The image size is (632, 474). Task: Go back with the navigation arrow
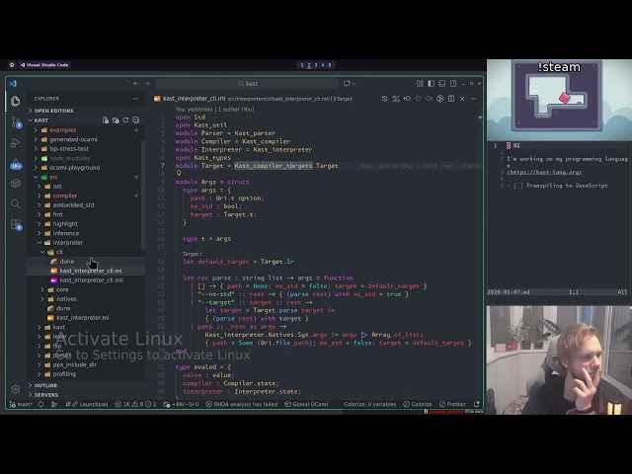[136, 83]
